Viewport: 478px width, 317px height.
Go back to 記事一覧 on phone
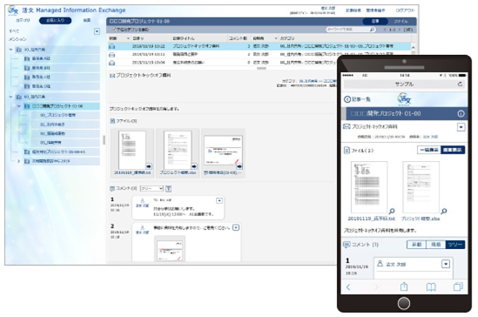[x=358, y=99]
